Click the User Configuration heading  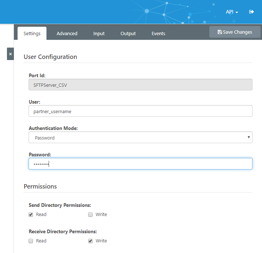[50, 57]
